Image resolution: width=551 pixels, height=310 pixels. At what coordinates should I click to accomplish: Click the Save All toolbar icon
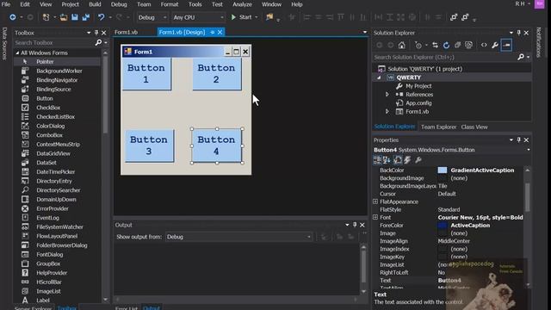86,17
